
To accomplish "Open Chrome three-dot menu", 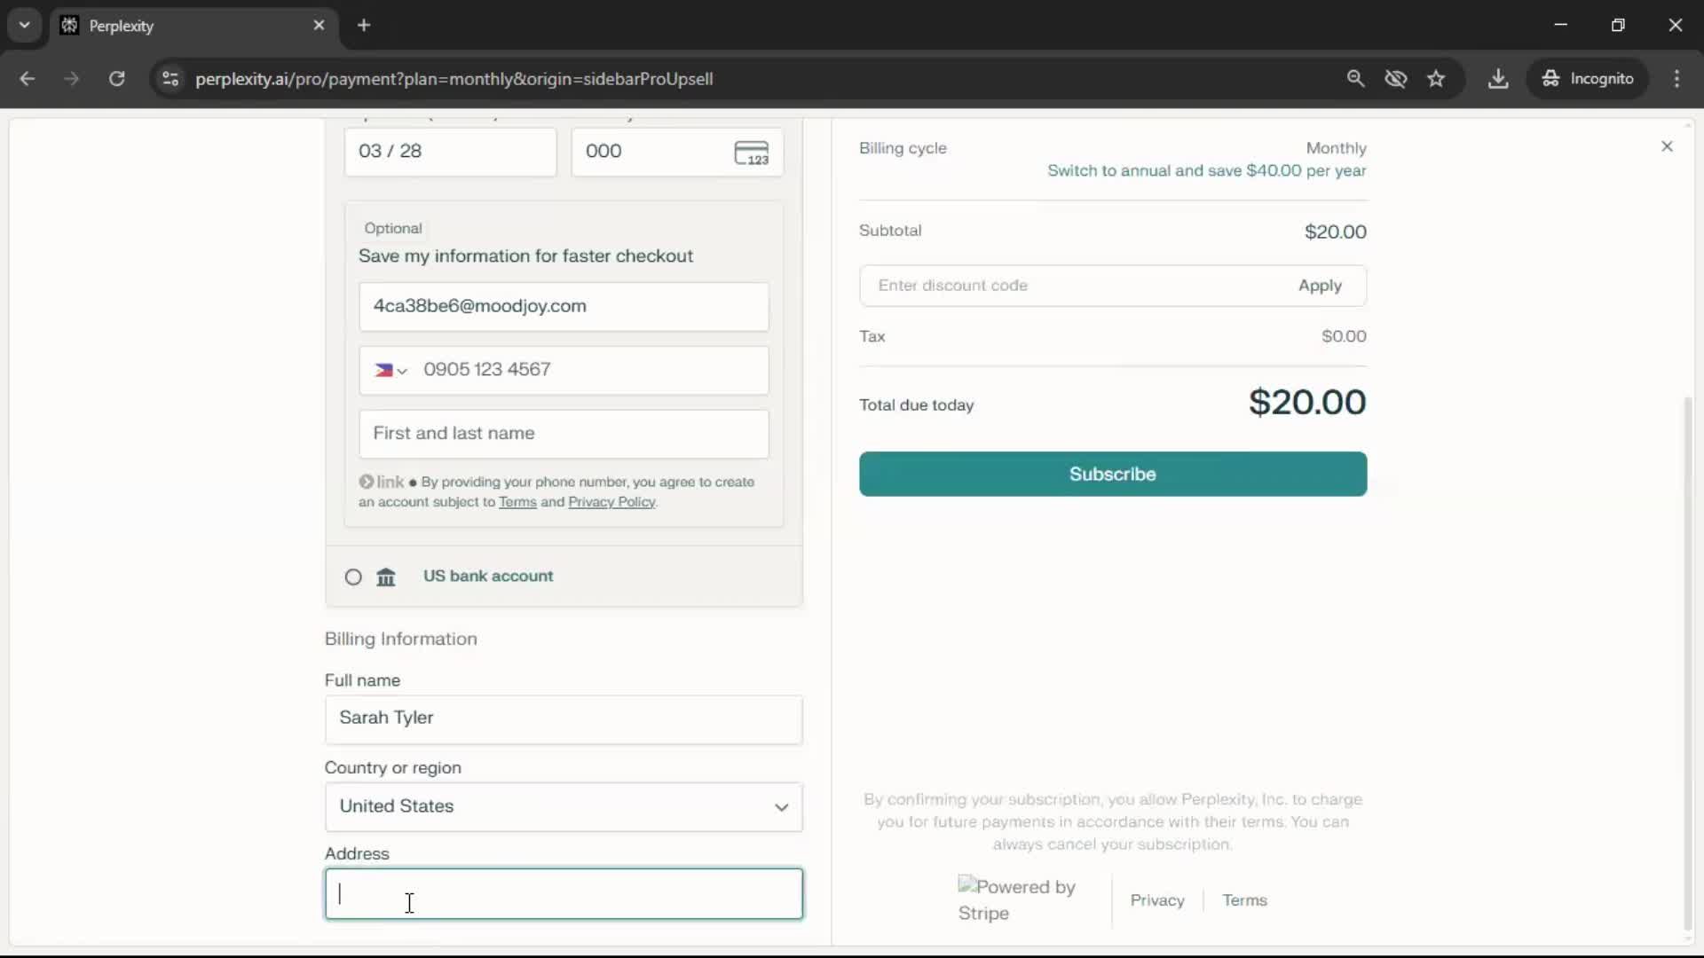I will (1676, 79).
